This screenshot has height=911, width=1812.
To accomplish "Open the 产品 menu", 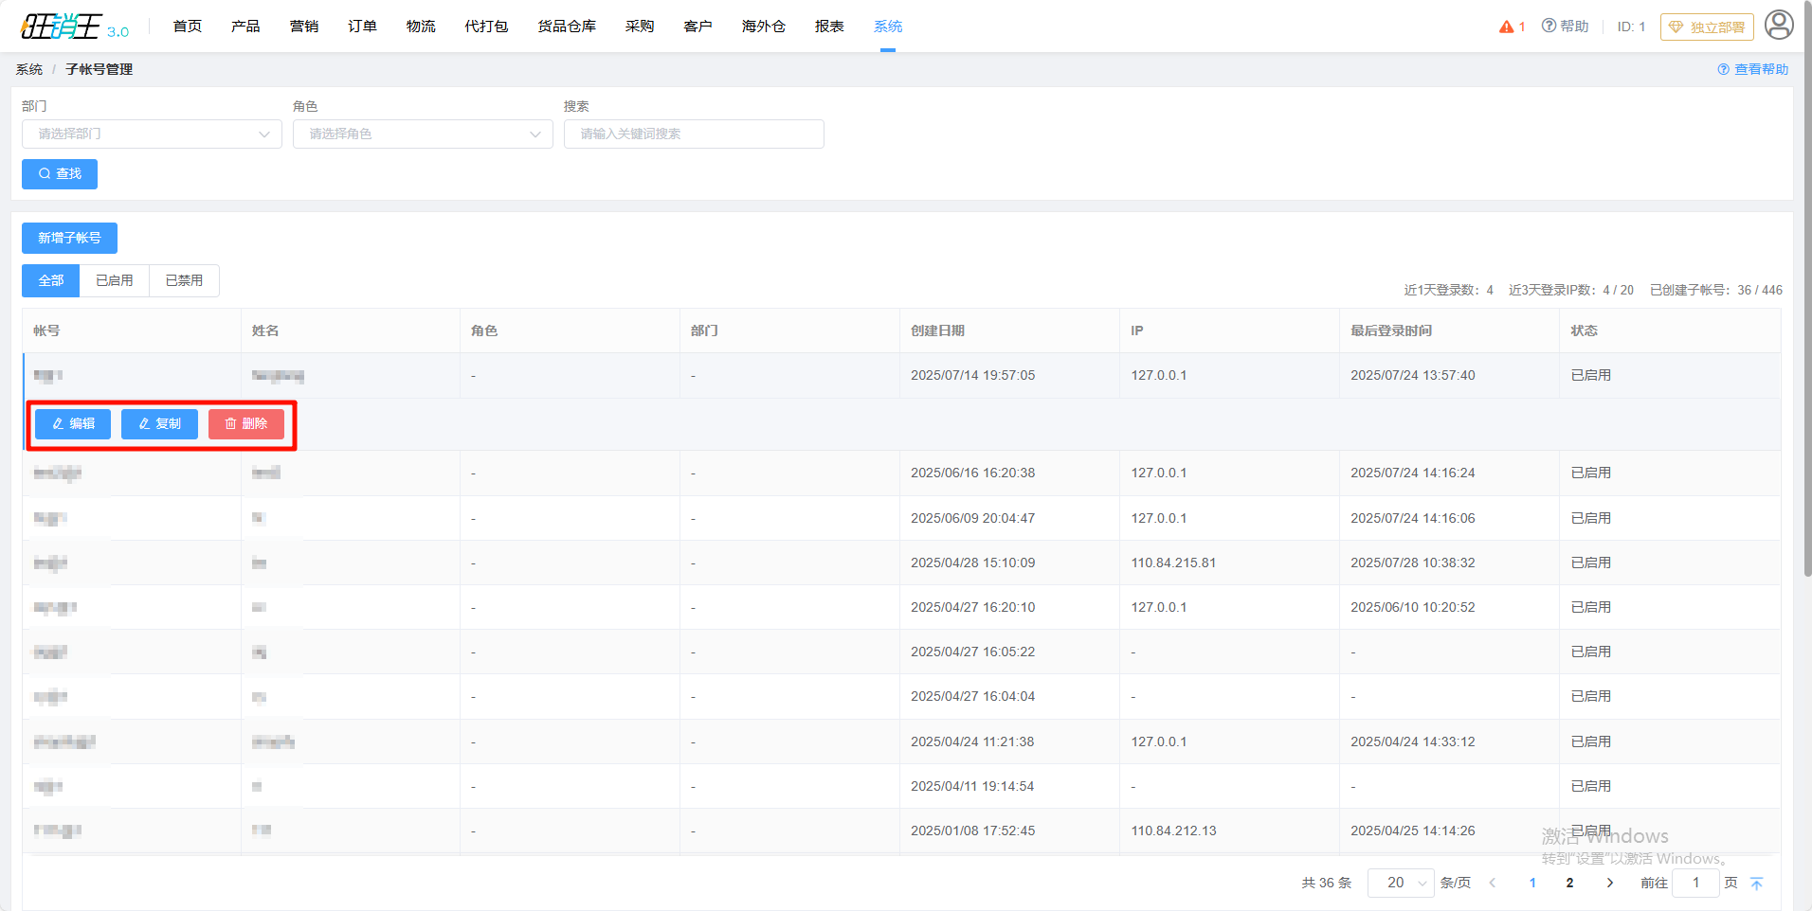I will [x=245, y=27].
